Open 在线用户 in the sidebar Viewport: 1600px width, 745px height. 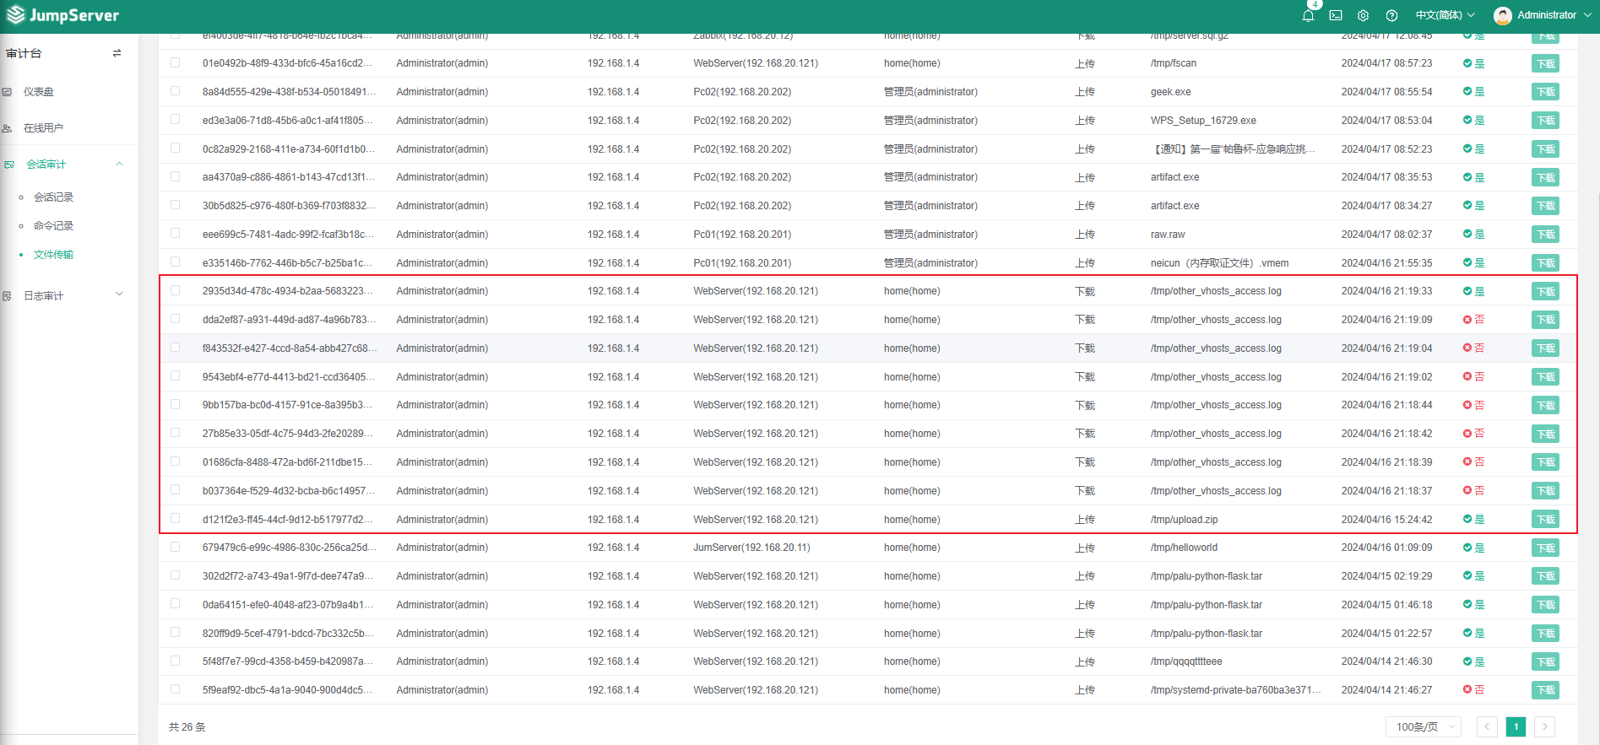pyautogui.click(x=44, y=128)
